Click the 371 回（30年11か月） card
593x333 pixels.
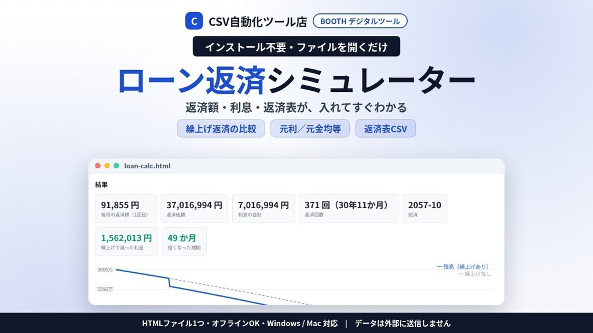[x=349, y=208]
